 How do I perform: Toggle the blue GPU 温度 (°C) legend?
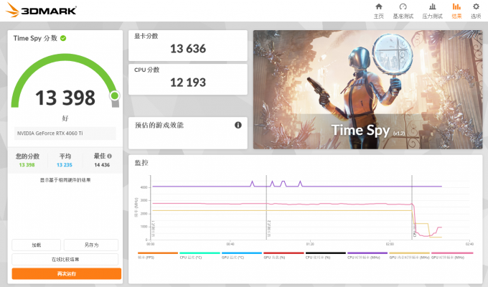click(x=242, y=255)
